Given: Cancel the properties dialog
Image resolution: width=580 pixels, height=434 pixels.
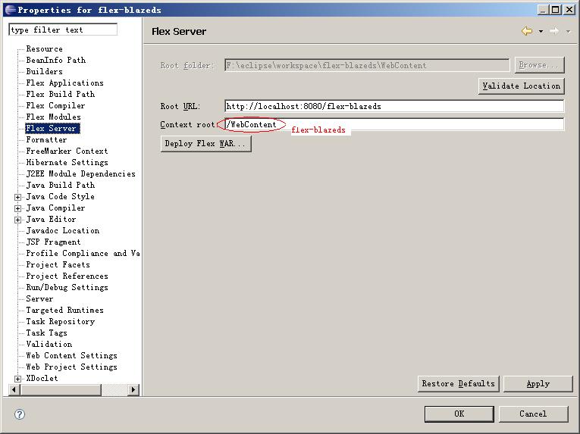Looking at the screenshot, I should click(x=533, y=414).
